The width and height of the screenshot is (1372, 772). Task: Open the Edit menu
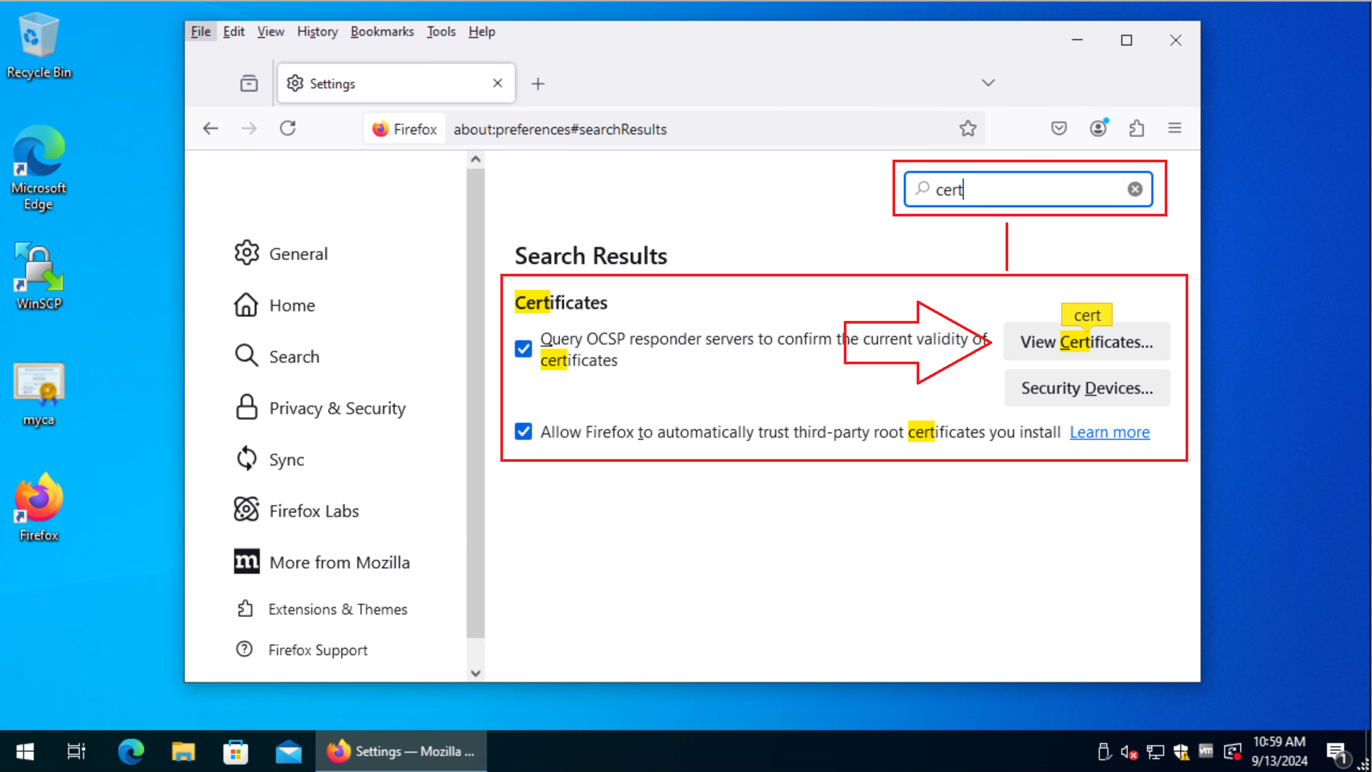[234, 32]
